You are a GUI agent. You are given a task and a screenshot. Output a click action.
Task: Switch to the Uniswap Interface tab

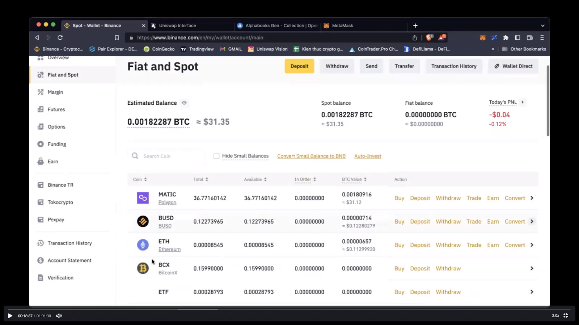(x=191, y=26)
